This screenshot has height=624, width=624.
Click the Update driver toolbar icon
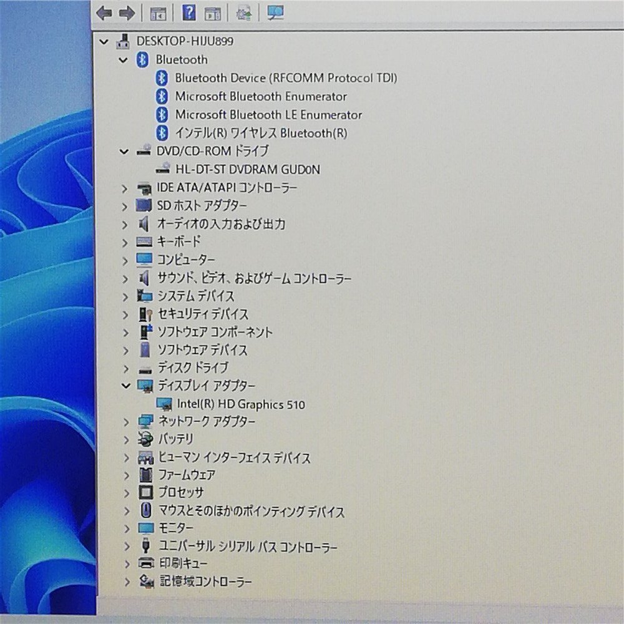pos(243,14)
